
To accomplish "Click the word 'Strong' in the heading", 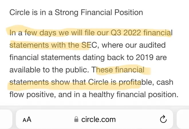I will coord(69,12).
